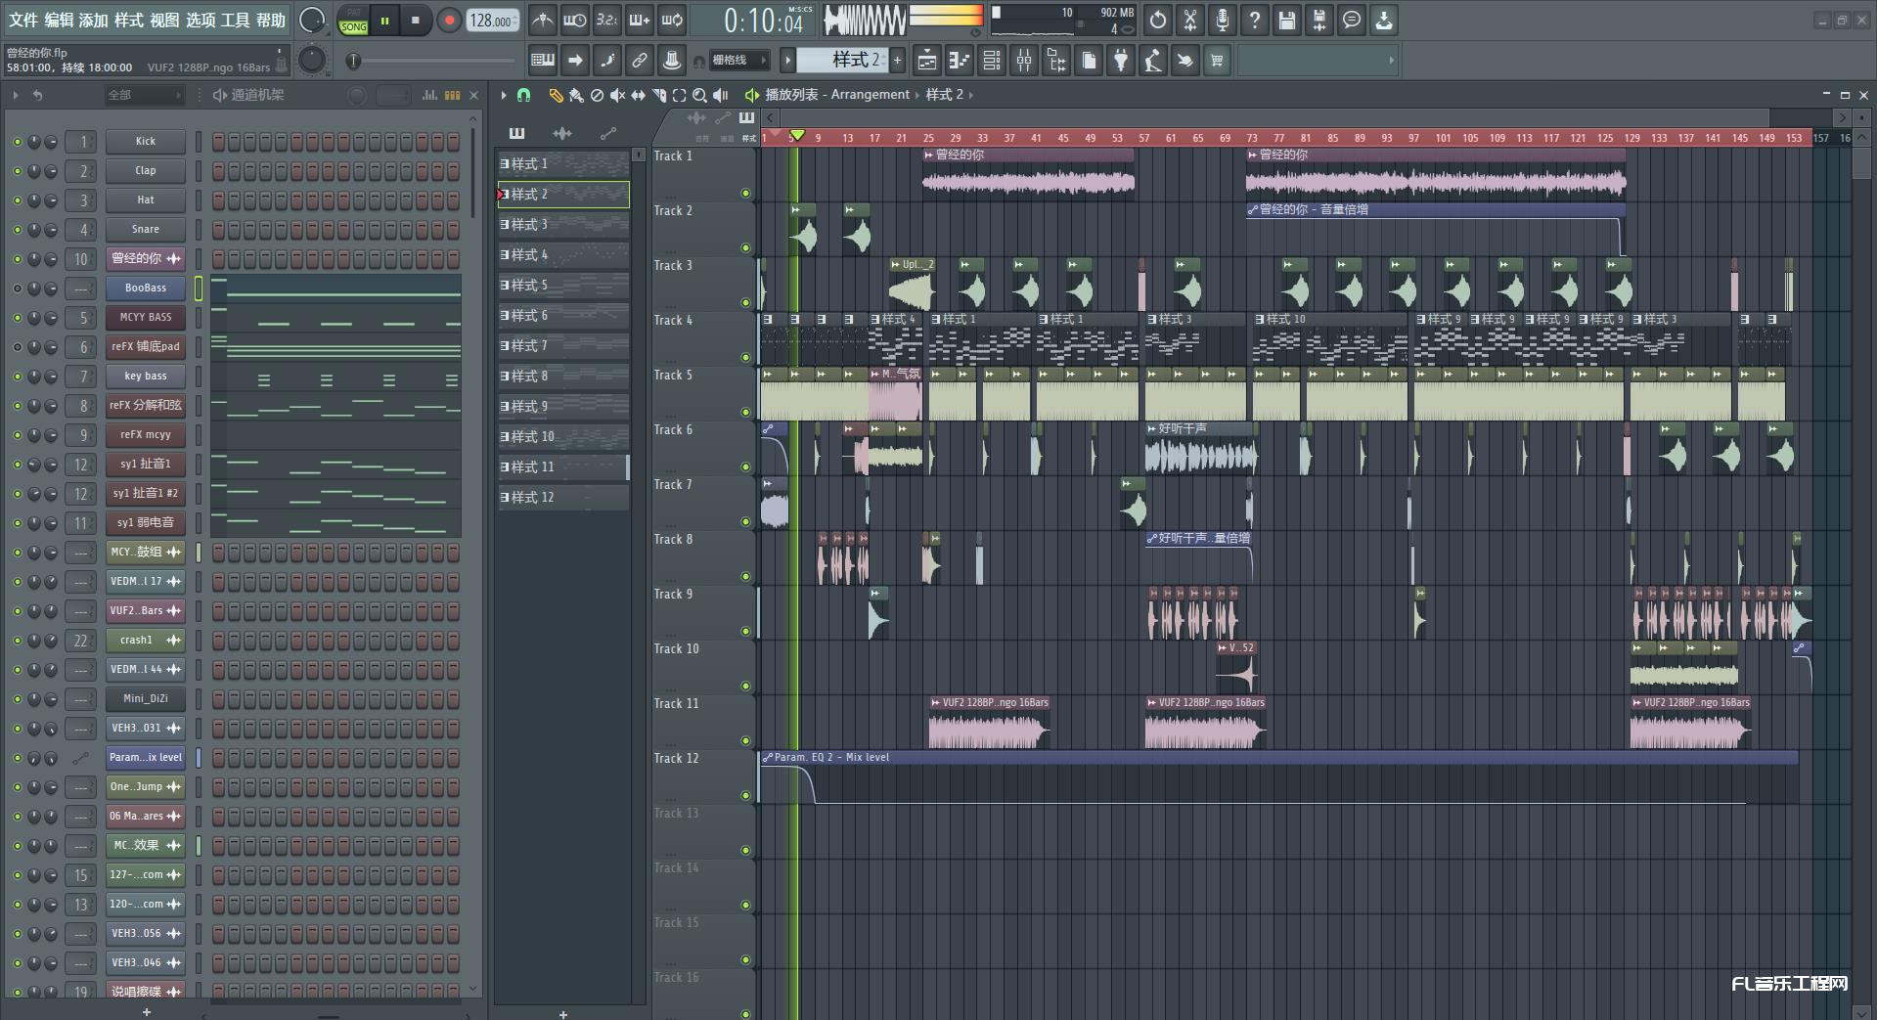Toggle the metronome icon

[x=542, y=20]
